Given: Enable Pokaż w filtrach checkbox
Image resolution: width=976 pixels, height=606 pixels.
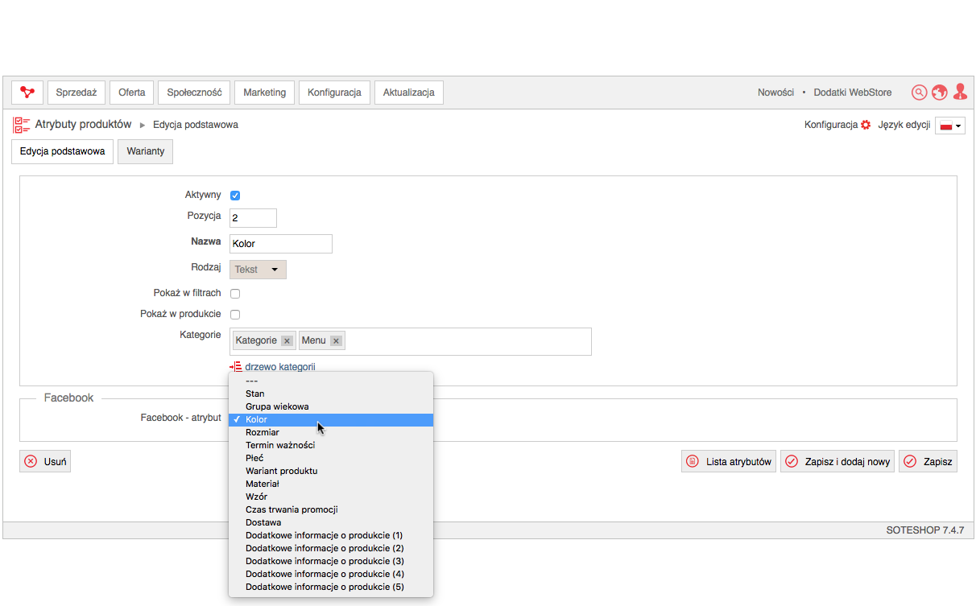Looking at the screenshot, I should [x=235, y=294].
